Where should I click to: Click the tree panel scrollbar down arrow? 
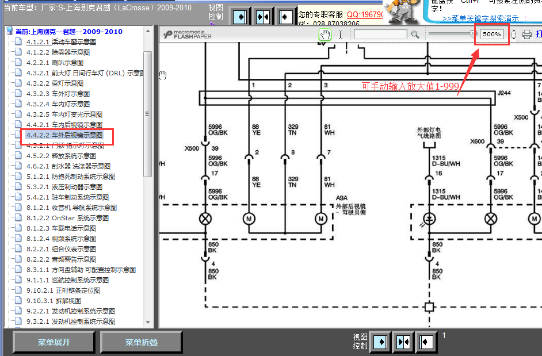pyautogui.click(x=148, y=323)
